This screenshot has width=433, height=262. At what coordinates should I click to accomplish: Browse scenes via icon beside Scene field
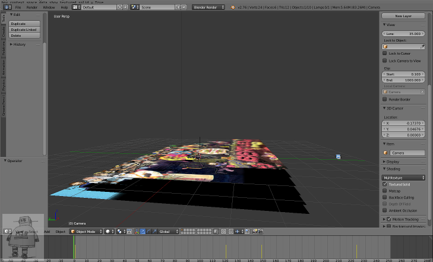coord(135,7)
